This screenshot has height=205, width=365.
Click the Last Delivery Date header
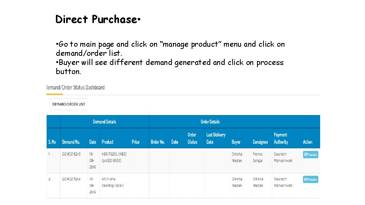click(216, 138)
